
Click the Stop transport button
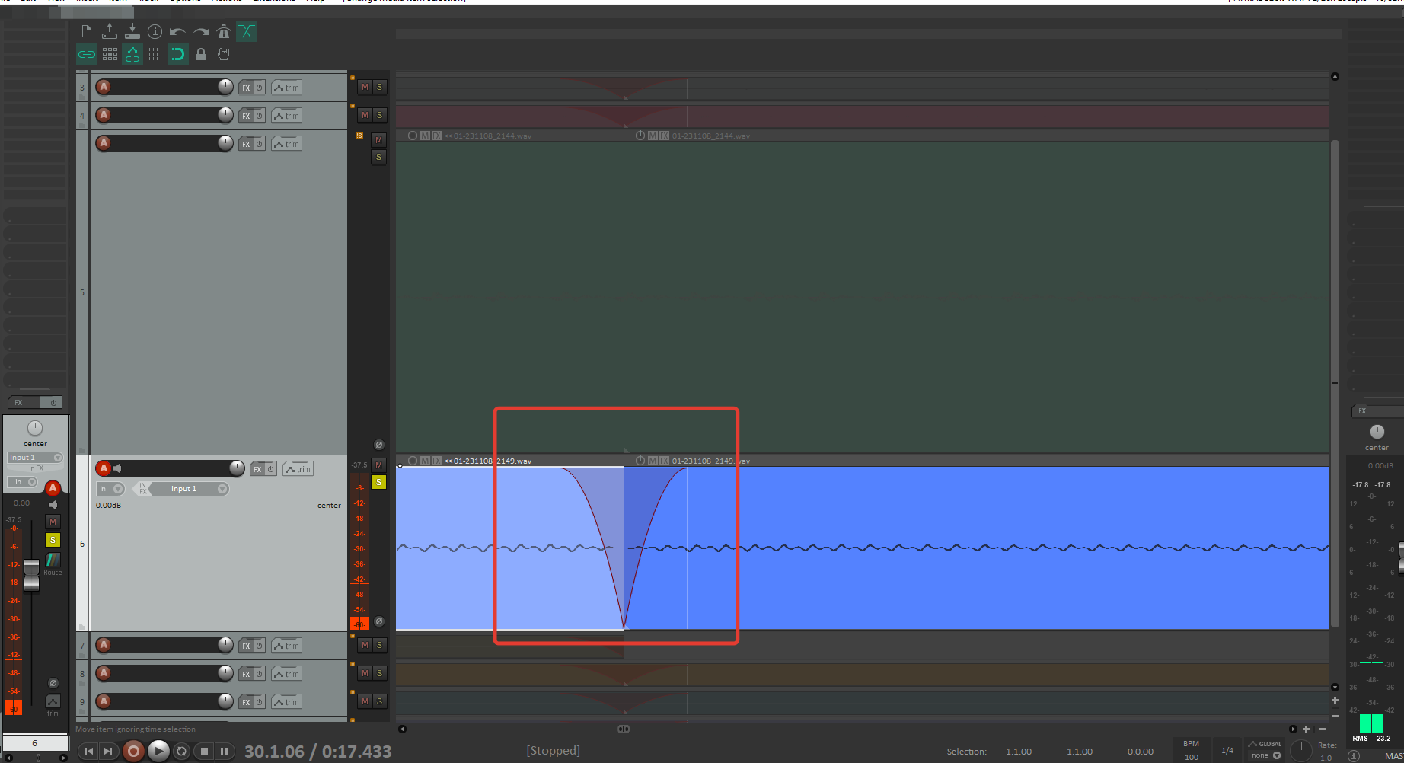point(204,752)
